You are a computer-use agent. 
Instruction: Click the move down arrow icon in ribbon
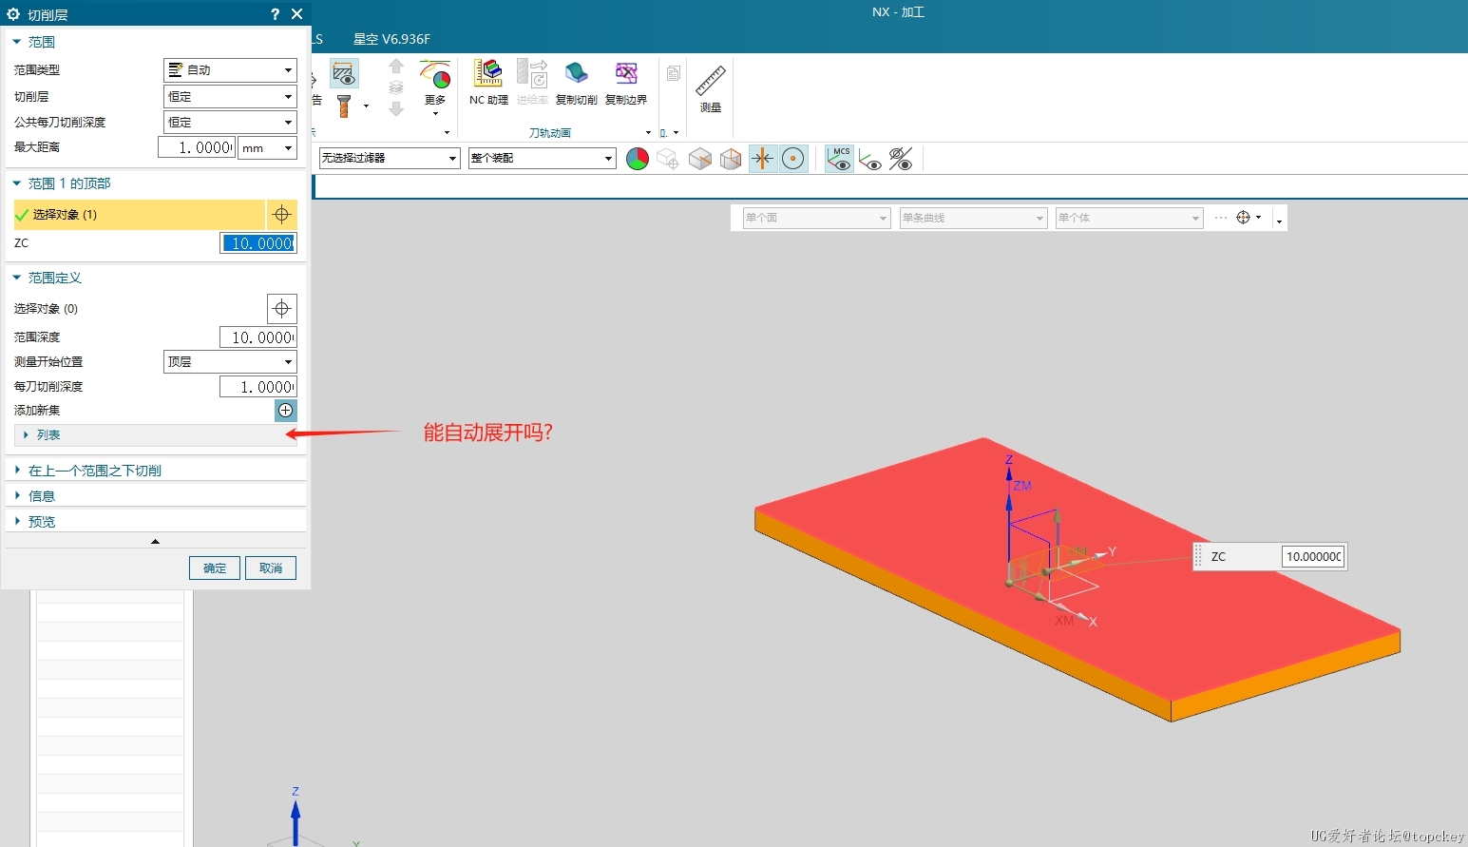pos(396,108)
